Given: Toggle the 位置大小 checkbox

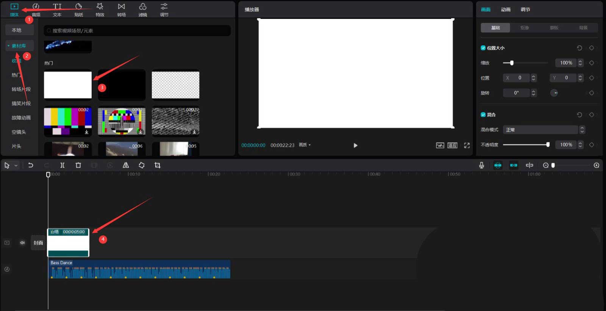Looking at the screenshot, I should click(x=483, y=48).
